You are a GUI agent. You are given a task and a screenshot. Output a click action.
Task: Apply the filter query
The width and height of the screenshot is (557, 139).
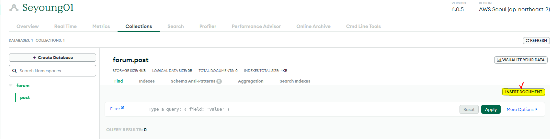coord(491,110)
